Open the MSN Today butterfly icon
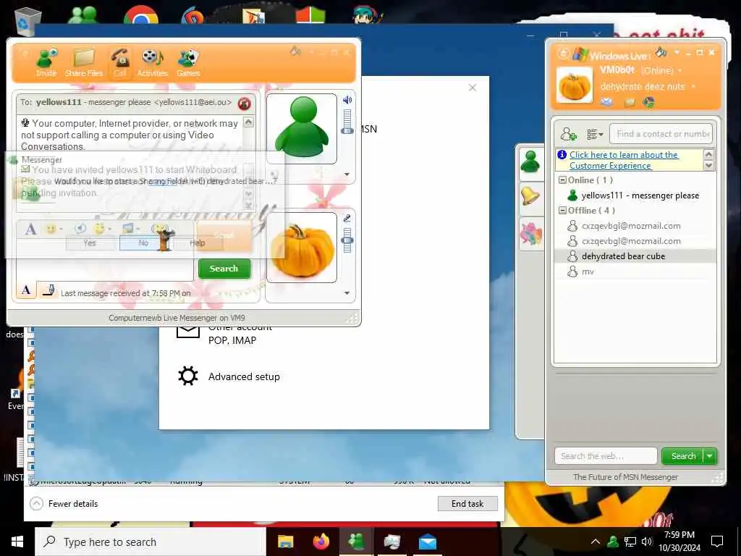 pos(649,102)
